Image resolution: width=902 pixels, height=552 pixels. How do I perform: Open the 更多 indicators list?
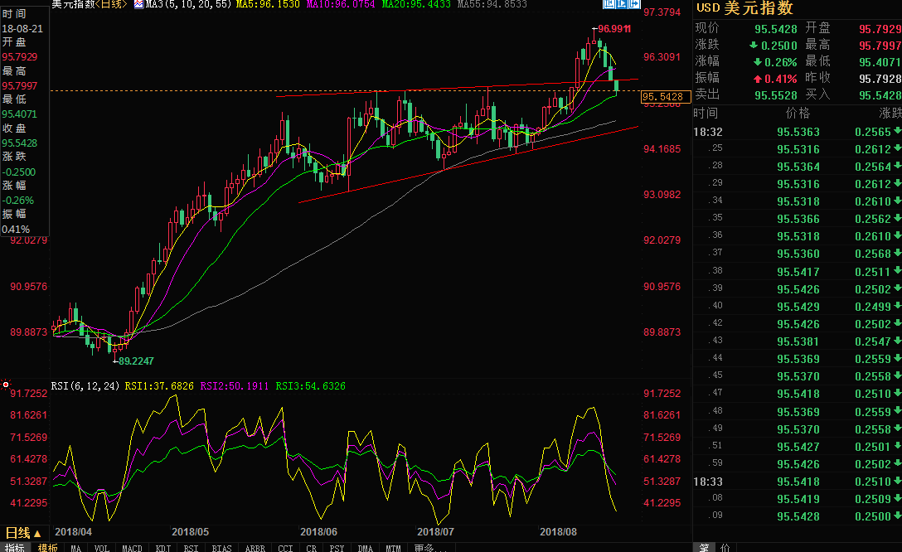[424, 548]
